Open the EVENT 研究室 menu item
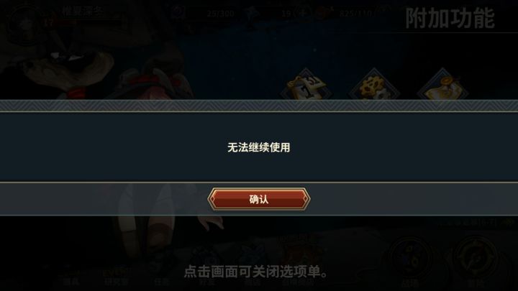518x291 pixels. pos(117,277)
